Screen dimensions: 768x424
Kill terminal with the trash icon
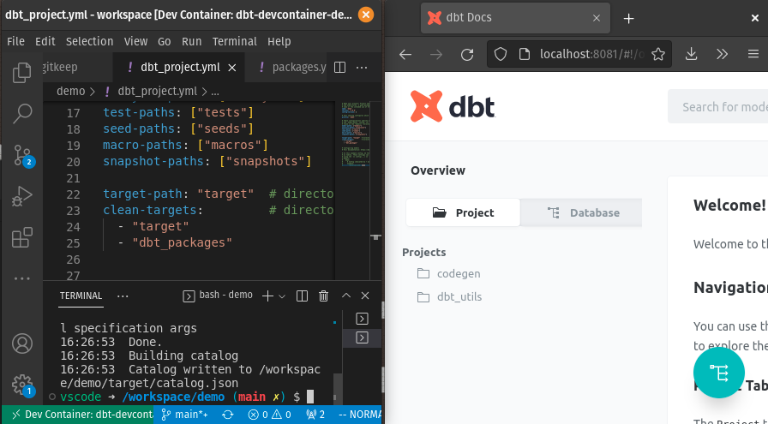[x=323, y=296]
